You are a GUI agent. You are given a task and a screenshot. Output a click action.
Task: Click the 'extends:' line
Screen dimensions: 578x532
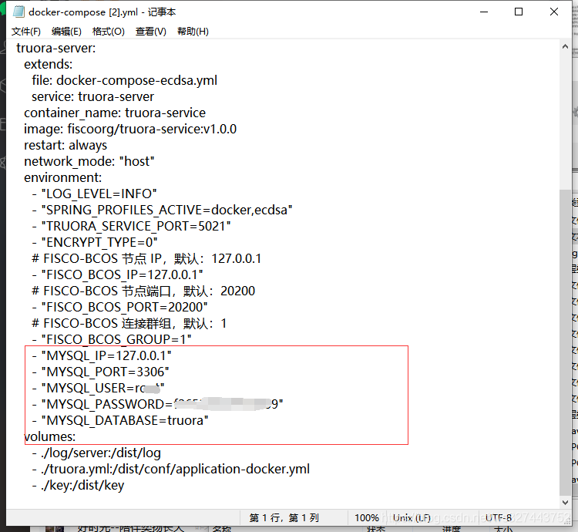pyautogui.click(x=49, y=64)
